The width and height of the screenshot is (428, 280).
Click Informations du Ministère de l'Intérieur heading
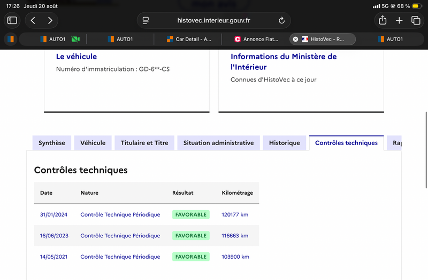point(284,62)
